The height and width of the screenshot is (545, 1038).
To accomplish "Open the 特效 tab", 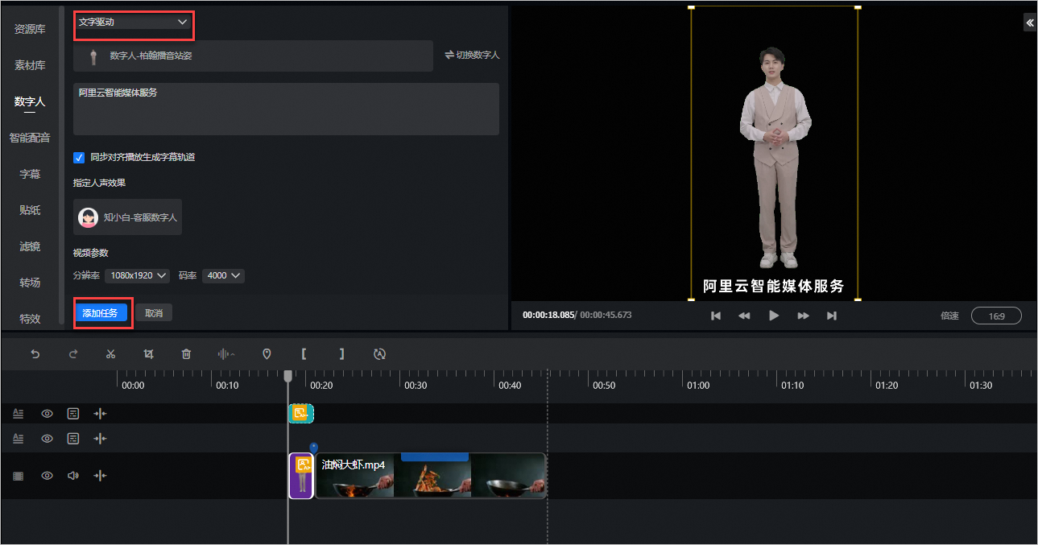I will pyautogui.click(x=30, y=319).
